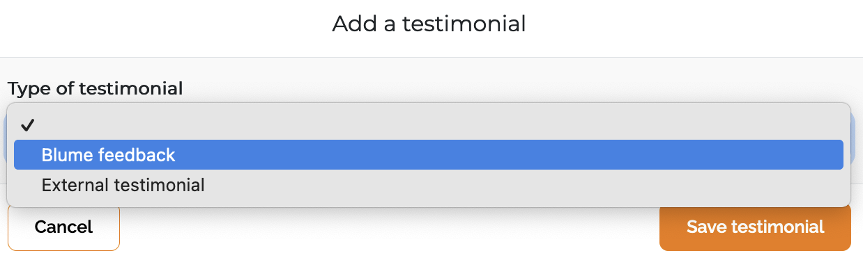863x260 pixels.
Task: Click the External testimonial text
Action: click(x=123, y=186)
